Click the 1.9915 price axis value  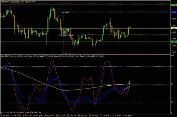pyautogui.click(x=174, y=19)
